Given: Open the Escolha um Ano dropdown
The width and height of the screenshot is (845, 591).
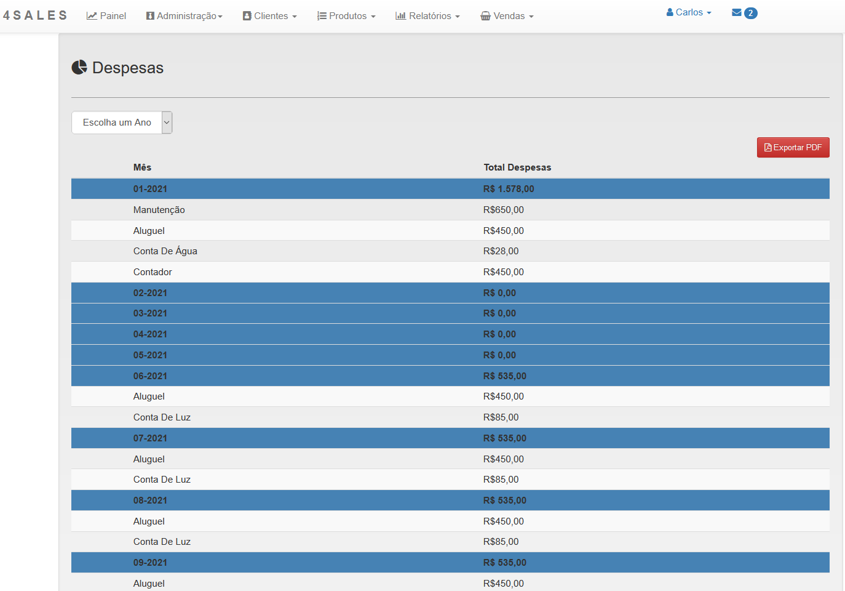Looking at the screenshot, I should (122, 123).
